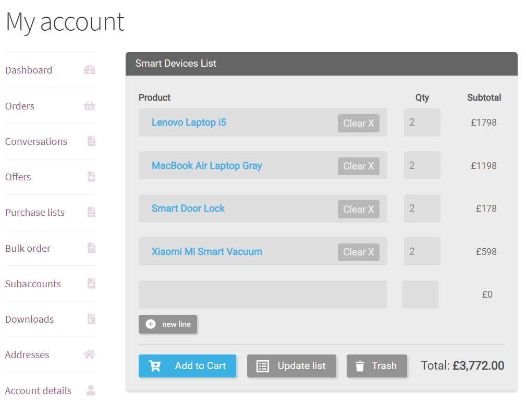The image size is (526, 404).
Task: Open the Bulk order page
Action: 51,248
